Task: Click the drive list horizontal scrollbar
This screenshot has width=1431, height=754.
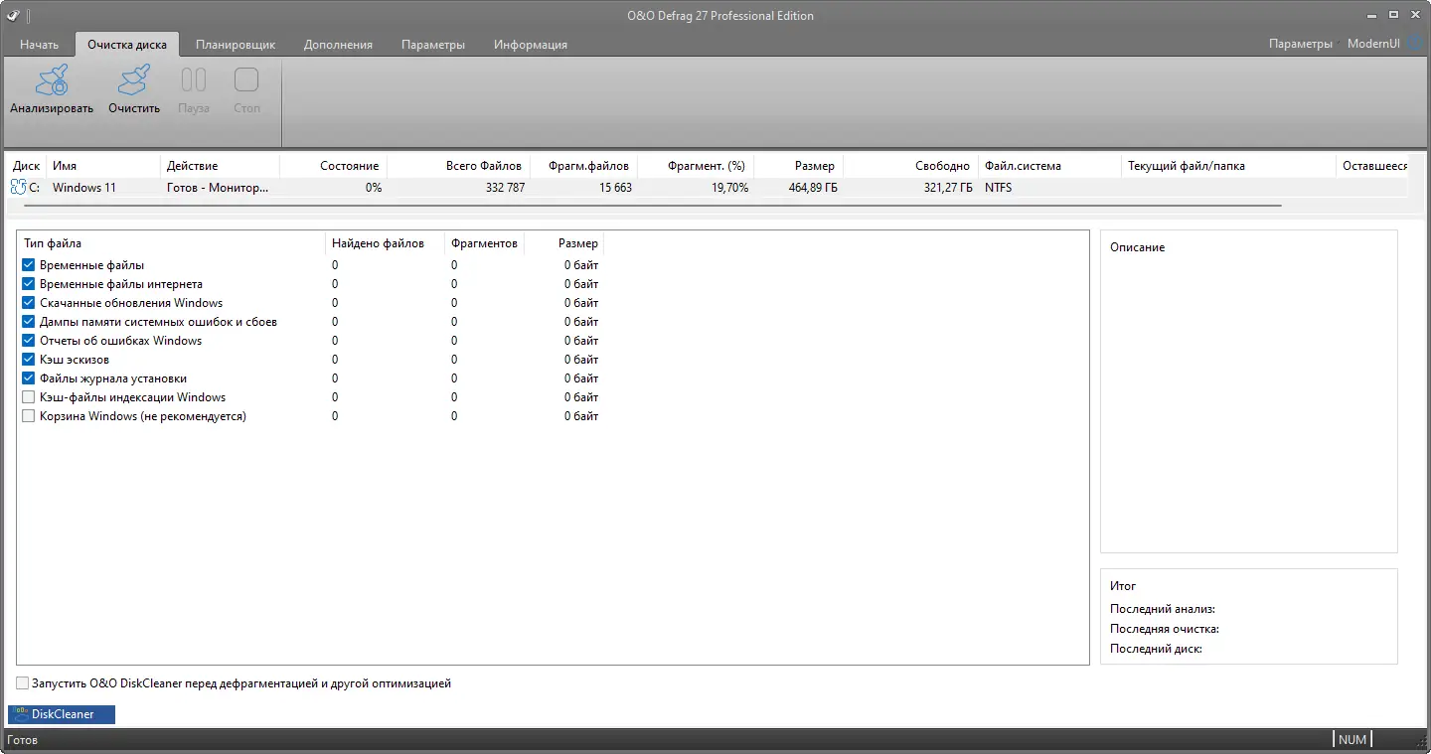Action: [652, 206]
